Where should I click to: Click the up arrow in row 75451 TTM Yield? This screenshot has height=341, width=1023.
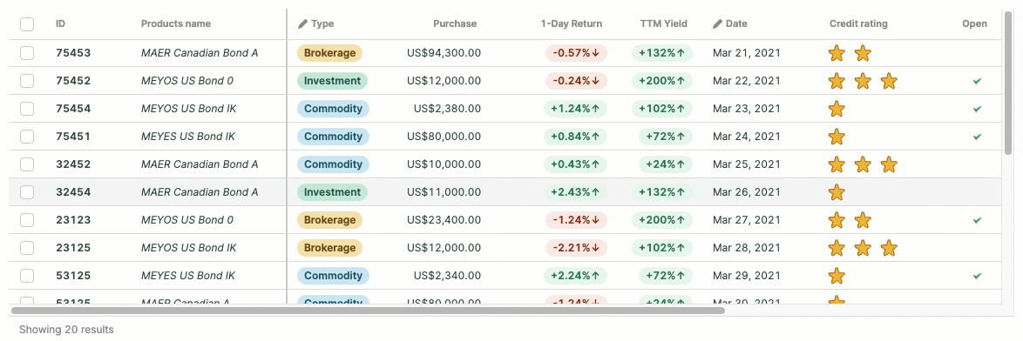[x=681, y=137]
